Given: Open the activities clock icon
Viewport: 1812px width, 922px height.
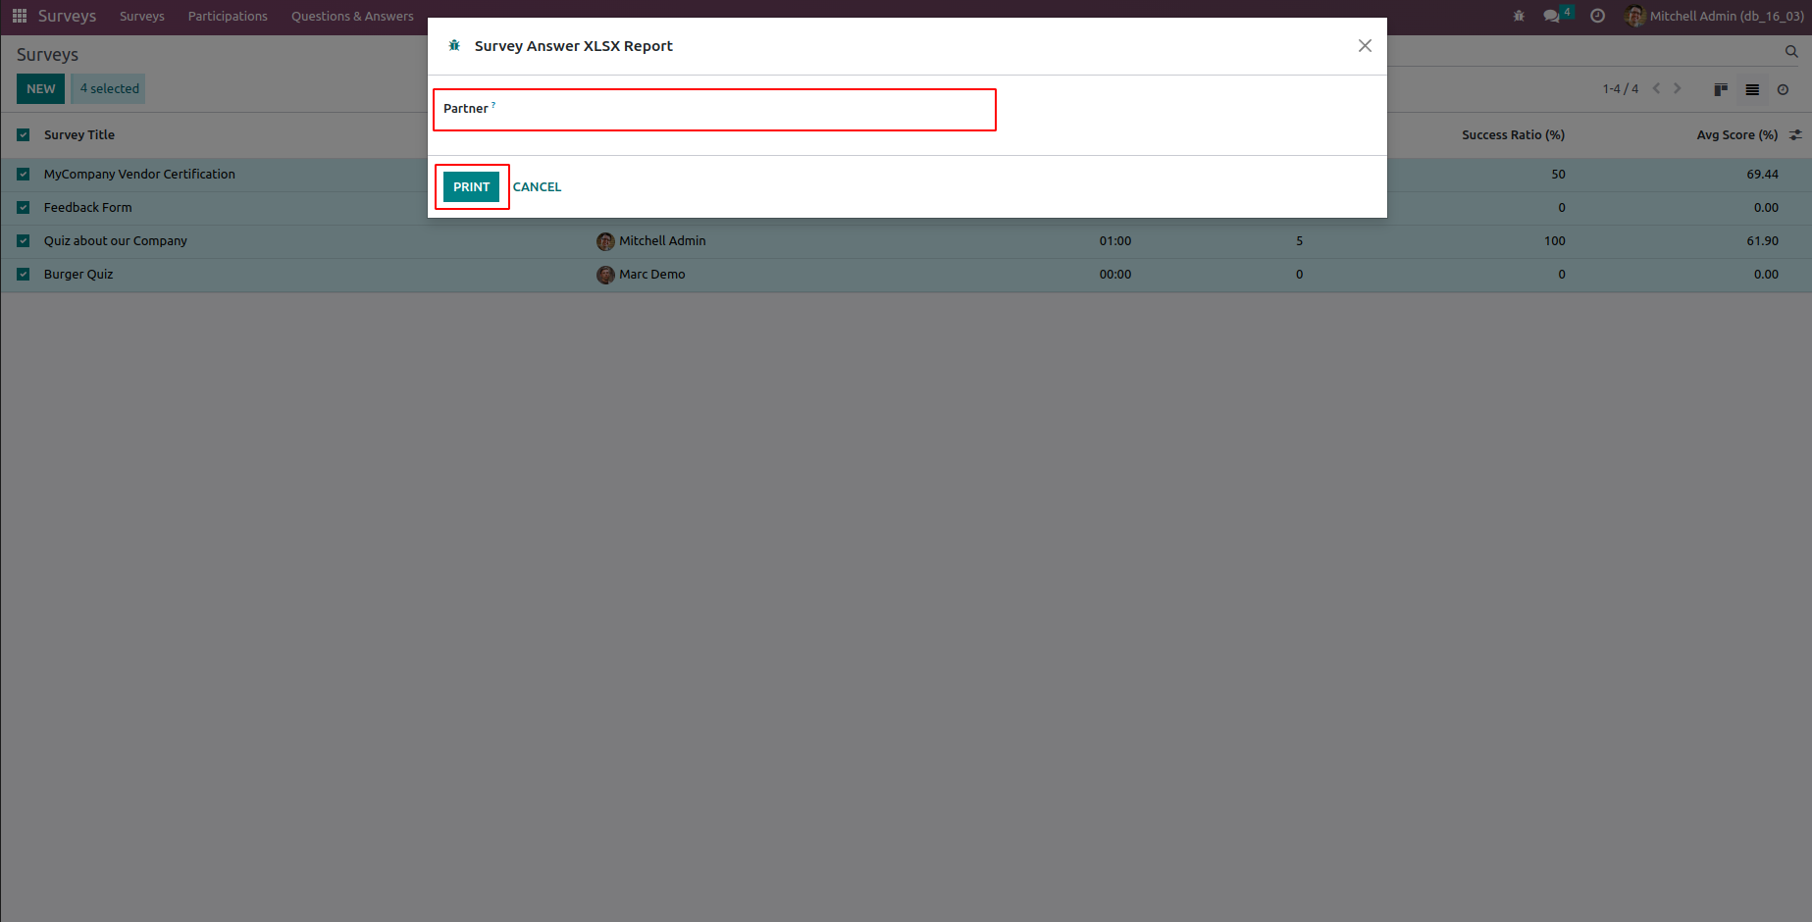Looking at the screenshot, I should point(1598,16).
